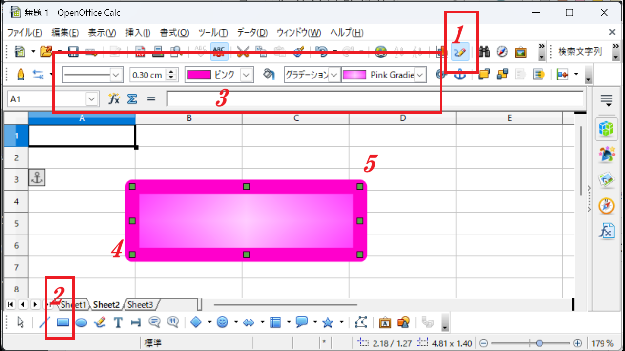
Task: Open the 挿入(I) menu
Action: pyautogui.click(x=138, y=33)
